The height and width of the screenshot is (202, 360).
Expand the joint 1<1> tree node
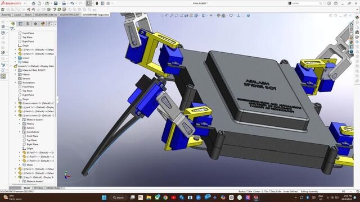[x=15, y=107]
